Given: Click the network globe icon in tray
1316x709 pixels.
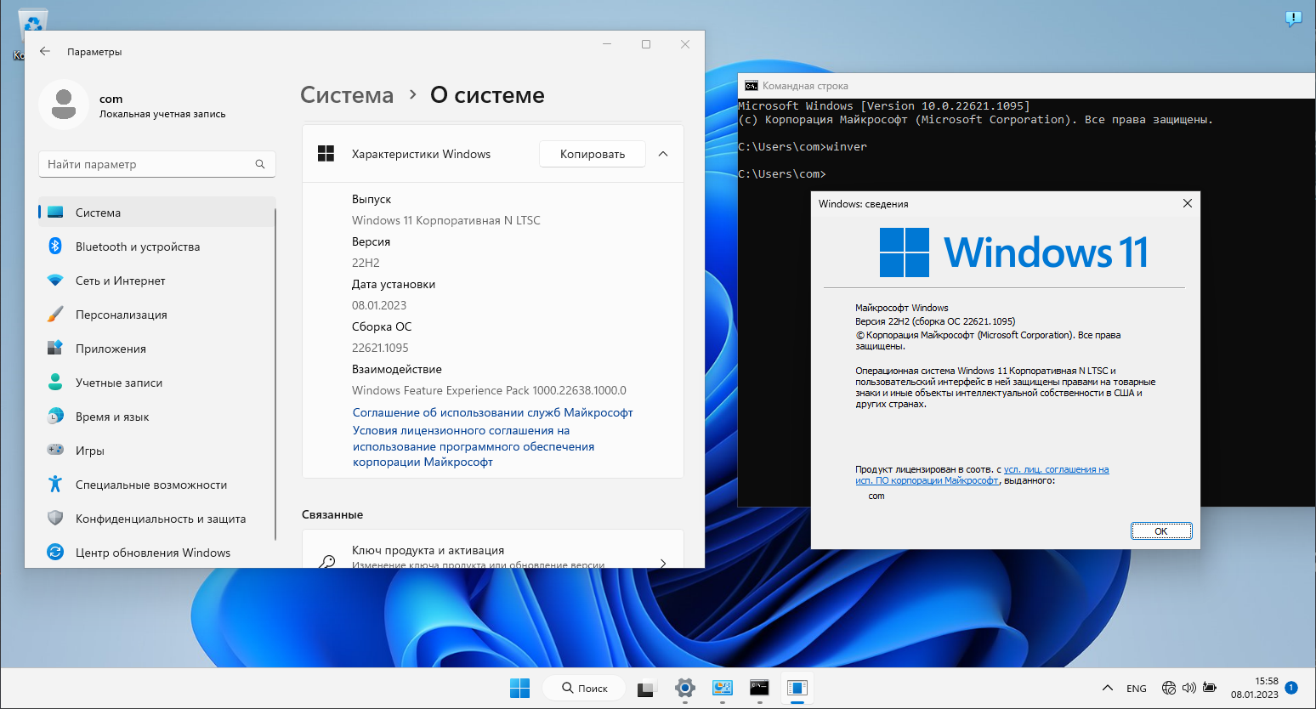Looking at the screenshot, I should pos(1169,688).
